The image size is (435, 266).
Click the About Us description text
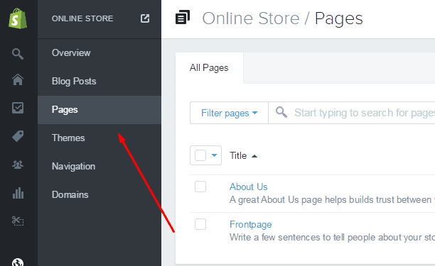coord(332,200)
